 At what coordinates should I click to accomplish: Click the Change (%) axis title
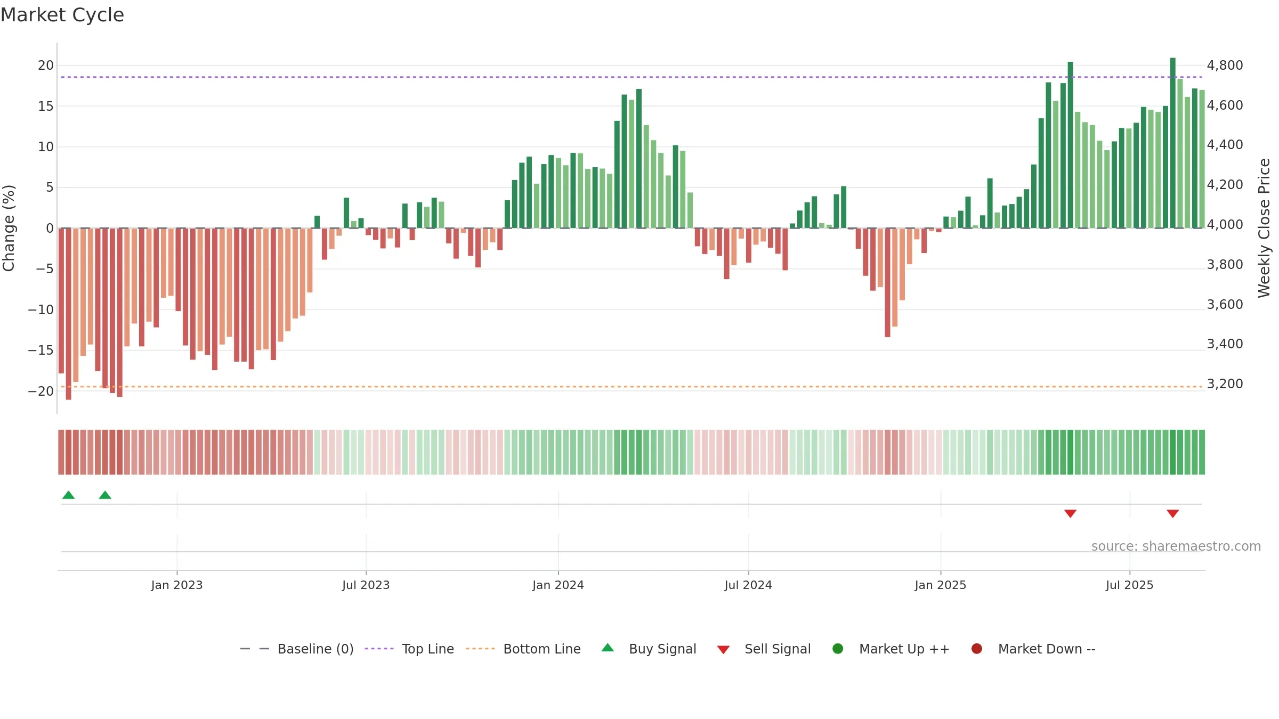click(9, 228)
